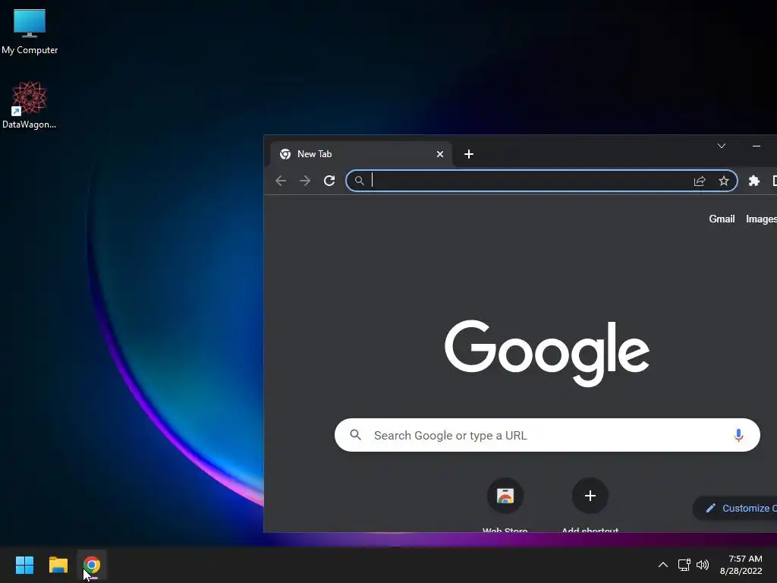
Task: Reload the current page
Action: (x=329, y=181)
